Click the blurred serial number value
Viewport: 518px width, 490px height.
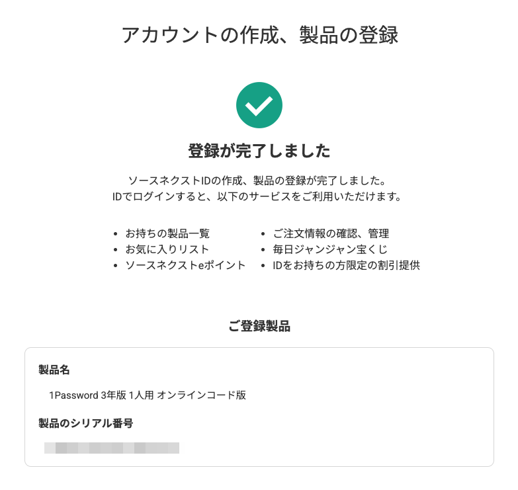tap(112, 448)
